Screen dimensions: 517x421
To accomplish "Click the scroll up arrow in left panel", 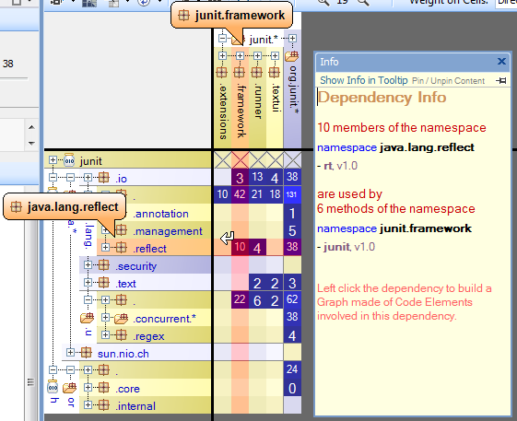I will click(31, 127).
